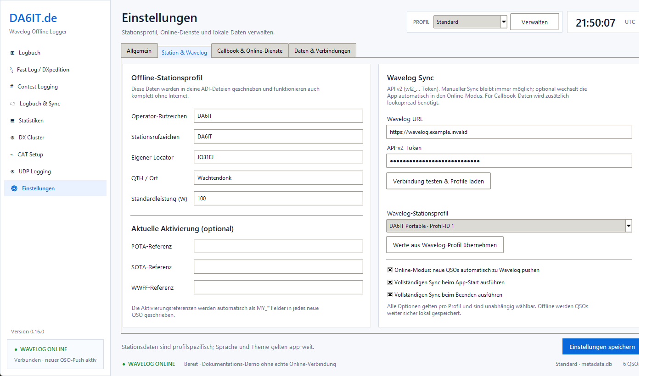Click the CAT Setup icon
Viewport: 652px width, 376px height.
pyautogui.click(x=11, y=155)
